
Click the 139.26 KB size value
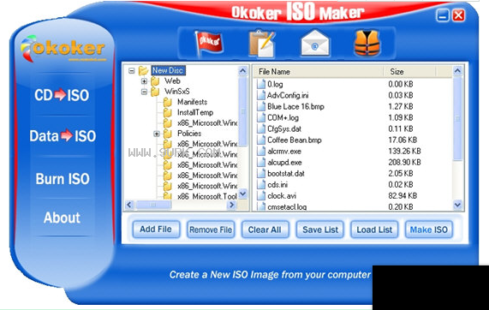coord(404,152)
